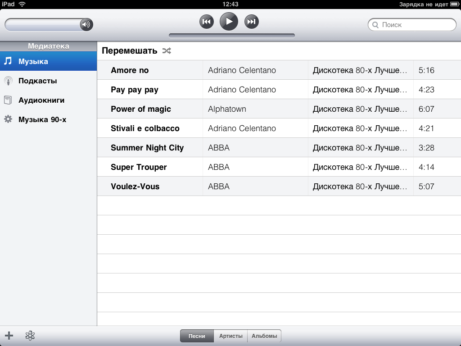The height and width of the screenshot is (346, 461).
Task: Click the music note icon
Action: (8, 61)
